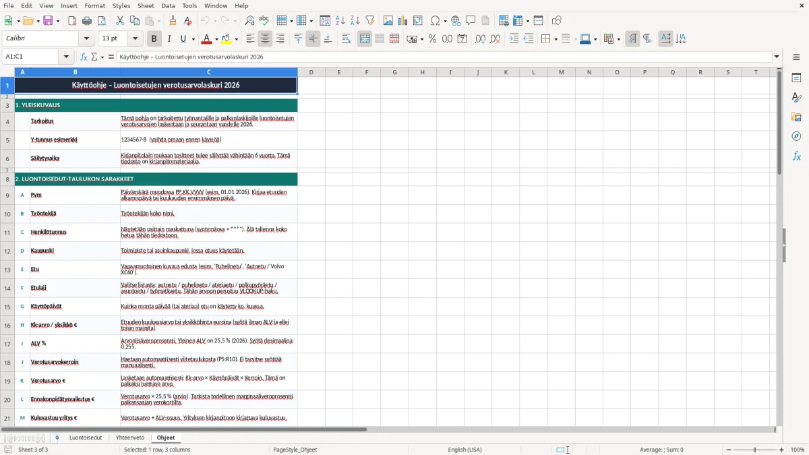The height and width of the screenshot is (455, 809).
Task: Toggle Bold formatting
Action: point(154,39)
